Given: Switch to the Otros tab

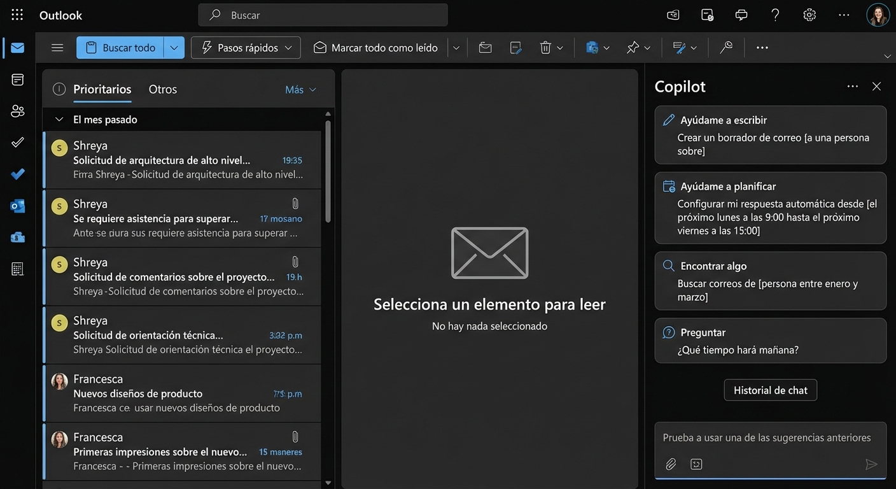Looking at the screenshot, I should pyautogui.click(x=162, y=89).
